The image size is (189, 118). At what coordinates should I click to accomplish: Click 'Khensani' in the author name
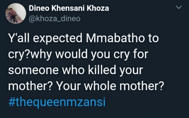click(x=68, y=8)
